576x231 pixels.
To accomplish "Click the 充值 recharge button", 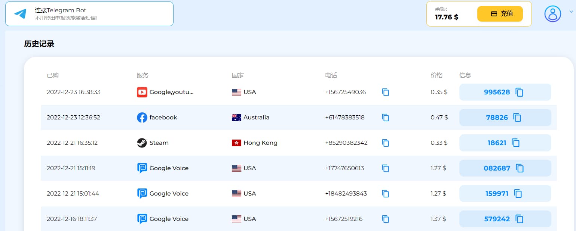I will click(x=500, y=14).
